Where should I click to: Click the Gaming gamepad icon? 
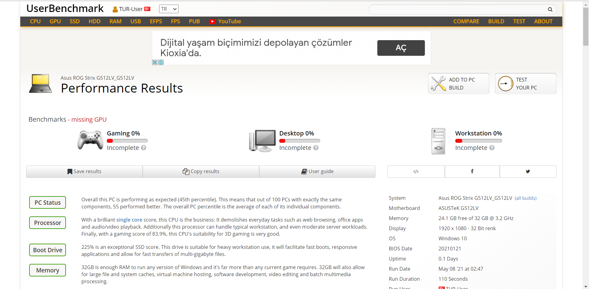pos(90,140)
